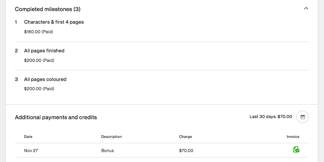Select the Last 30 days: $70.00 summary

tap(271, 117)
